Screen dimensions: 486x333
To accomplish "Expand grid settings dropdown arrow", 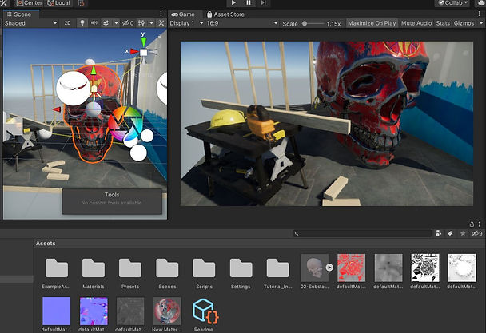I will [x=151, y=23].
